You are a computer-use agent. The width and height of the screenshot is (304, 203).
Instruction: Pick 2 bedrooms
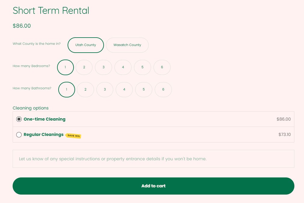coord(84,67)
